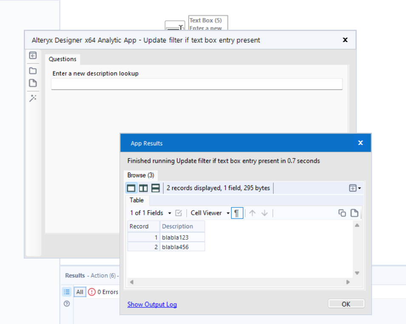Screen dimensions: 406x324
Task: Switch to the Browse (3) tab
Action: coord(140,175)
